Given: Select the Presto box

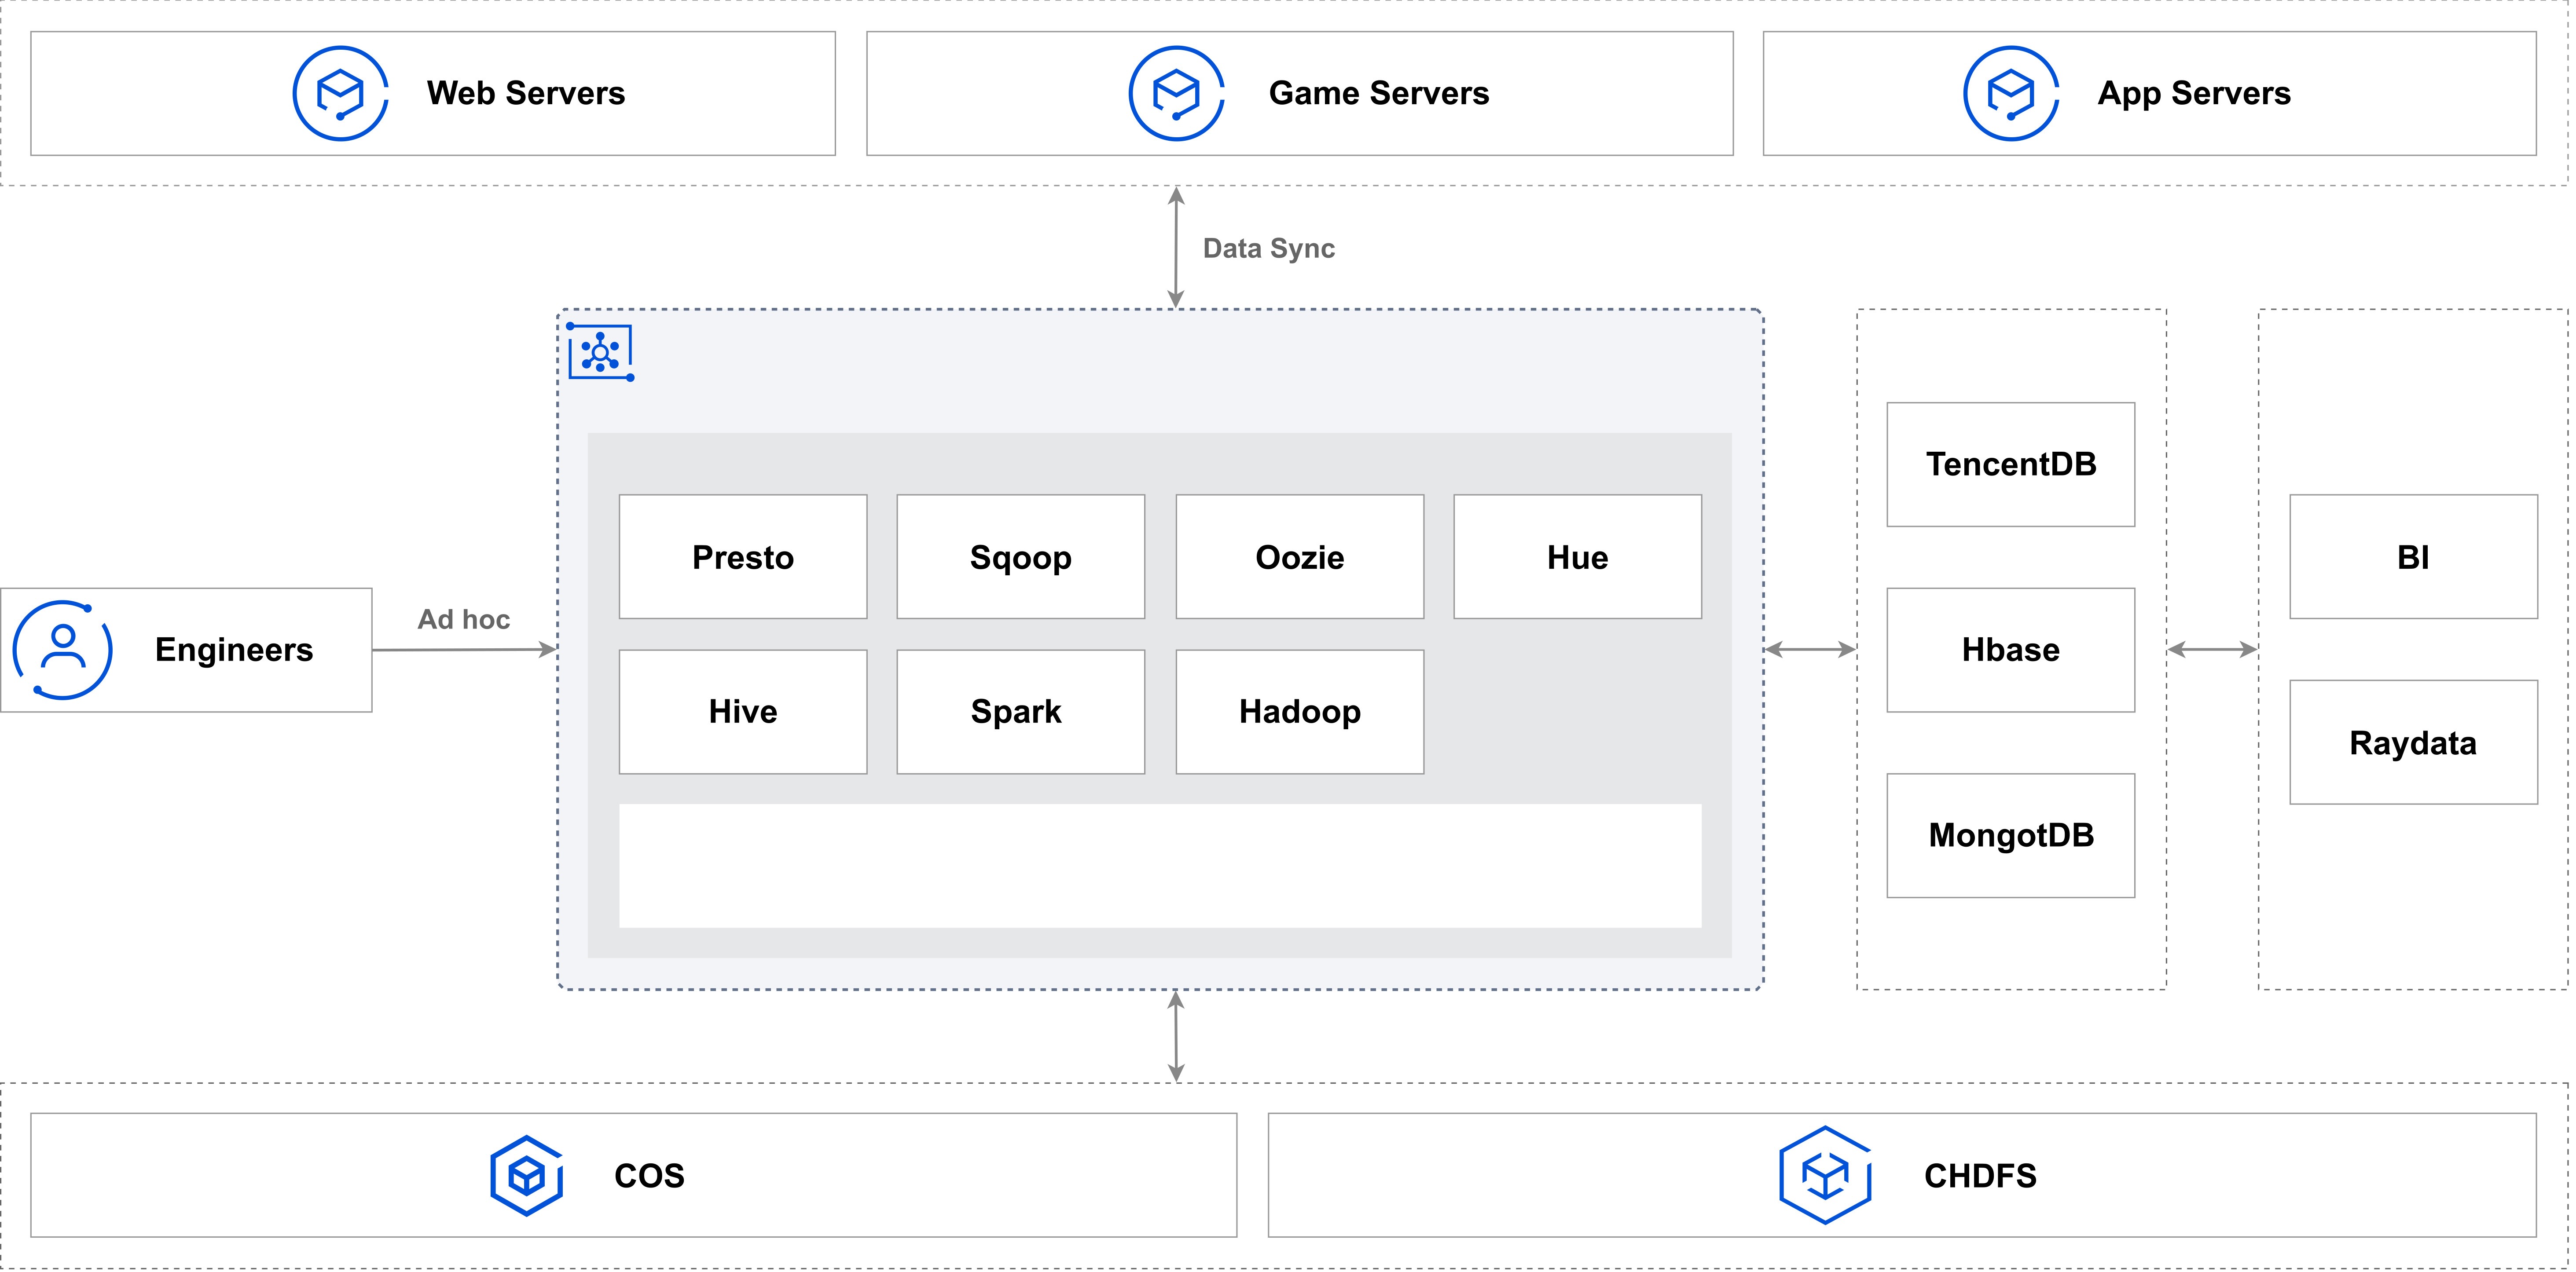Looking at the screenshot, I should [x=742, y=556].
